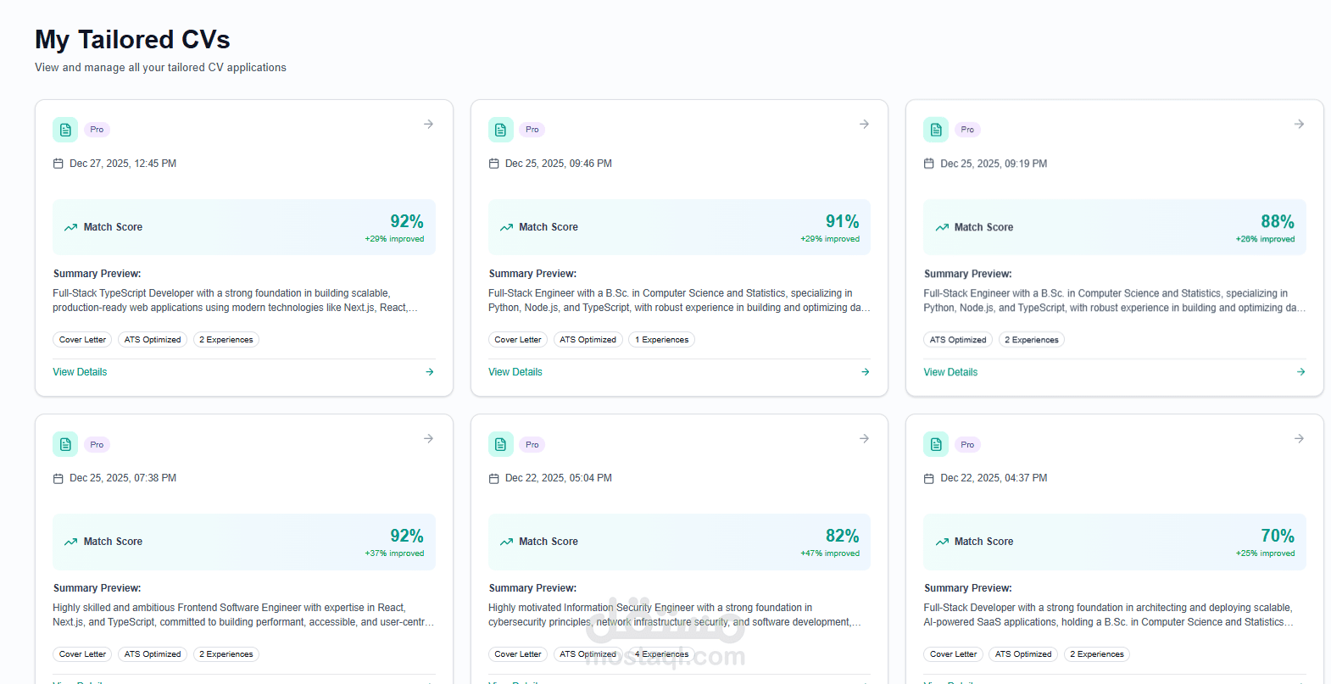The width and height of the screenshot is (1331, 684).
Task: Click 2 Experiences tag on Dec 27 card
Action: (226, 340)
